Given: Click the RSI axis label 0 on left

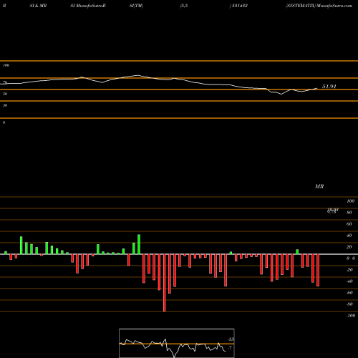Looking at the screenshot, I should pyautogui.click(x=4, y=122).
